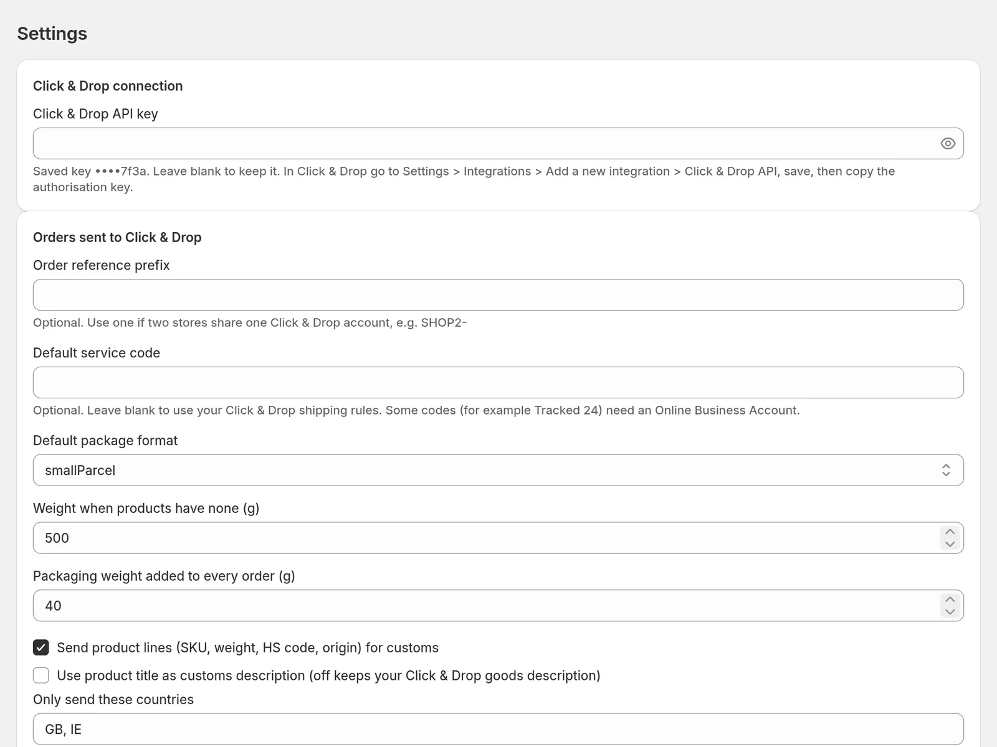Screen dimensions: 997x747
Task: Click the Orders sent to Click & Drop heading
Action: pyautogui.click(x=117, y=238)
